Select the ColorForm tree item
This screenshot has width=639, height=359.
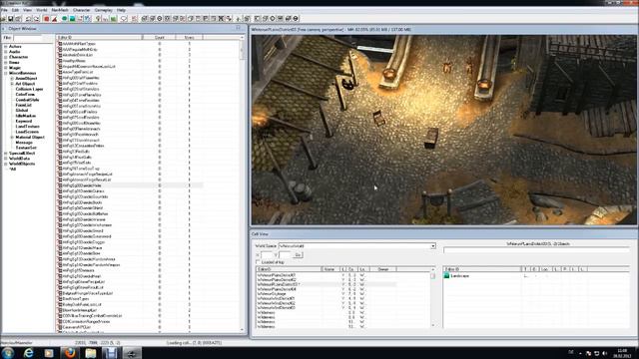click(25, 94)
